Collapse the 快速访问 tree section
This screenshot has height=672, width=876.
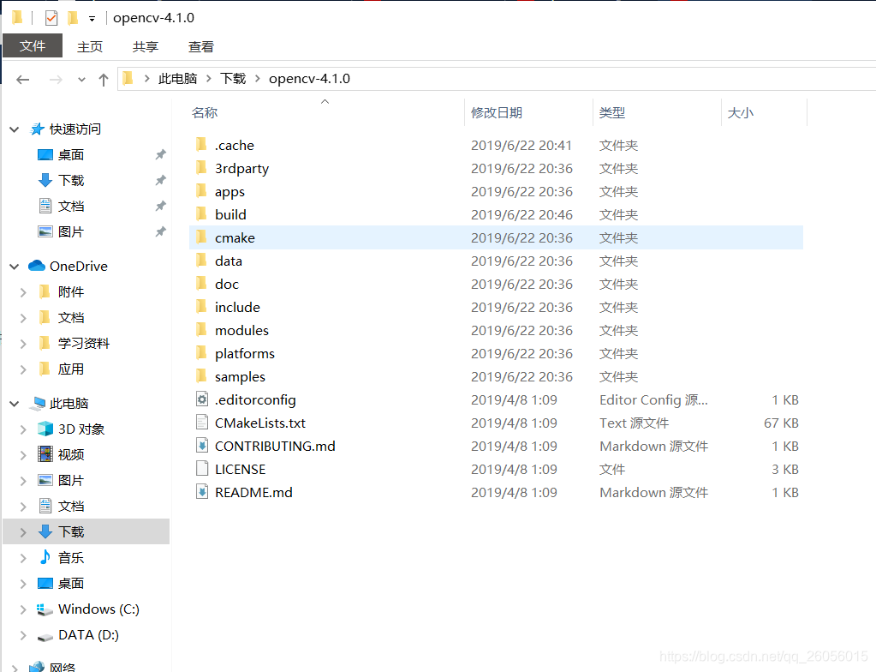tap(15, 129)
